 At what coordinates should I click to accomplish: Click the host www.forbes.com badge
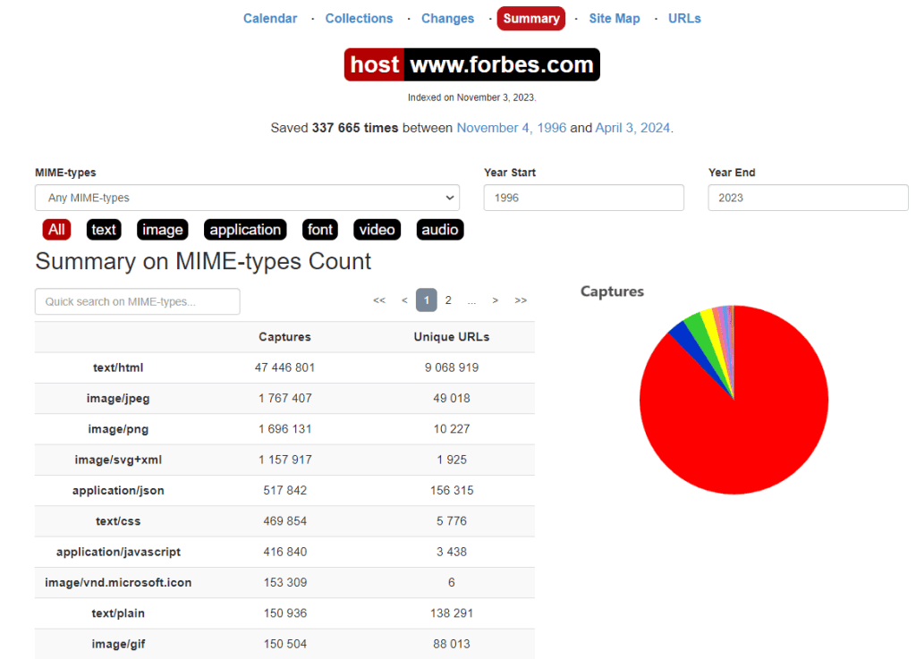click(x=472, y=64)
